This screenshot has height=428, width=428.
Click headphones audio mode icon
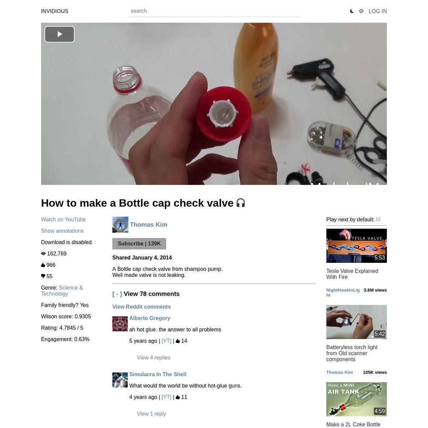pyautogui.click(x=241, y=203)
